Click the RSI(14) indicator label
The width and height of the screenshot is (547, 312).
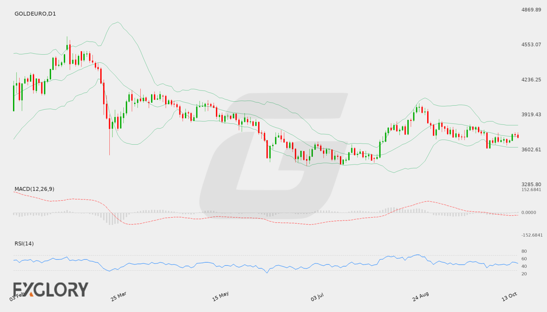click(24, 244)
